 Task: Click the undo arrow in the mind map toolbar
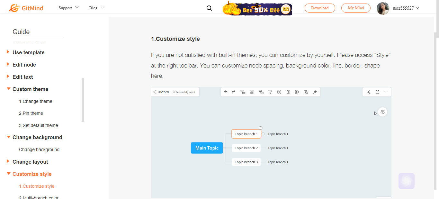pos(226,92)
